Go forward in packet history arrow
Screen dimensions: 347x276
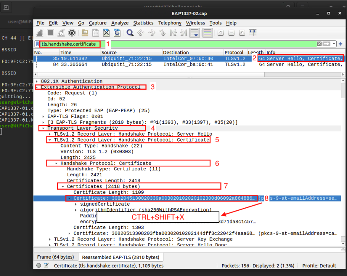point(151,33)
